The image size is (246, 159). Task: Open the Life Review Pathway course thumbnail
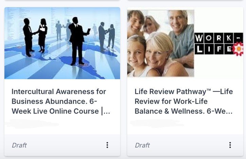click(185, 43)
